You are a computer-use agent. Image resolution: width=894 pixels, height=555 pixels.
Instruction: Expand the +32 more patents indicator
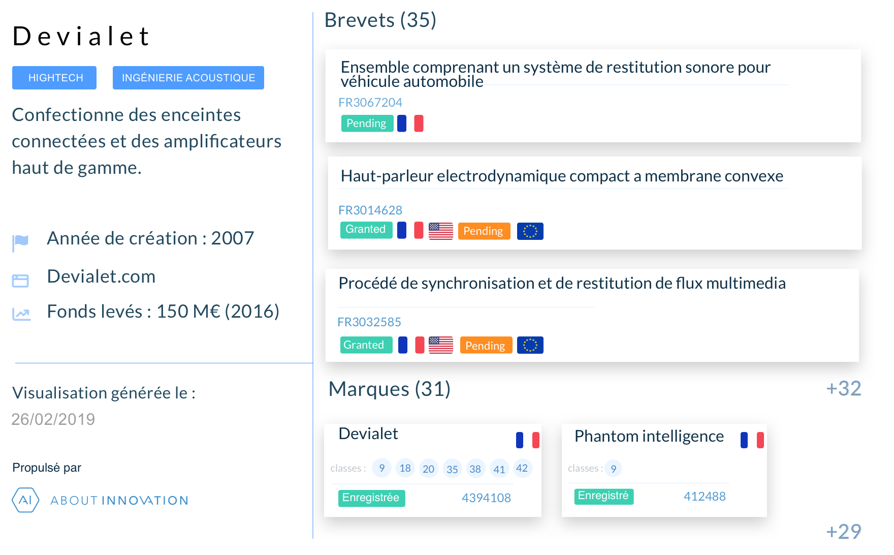click(x=844, y=388)
